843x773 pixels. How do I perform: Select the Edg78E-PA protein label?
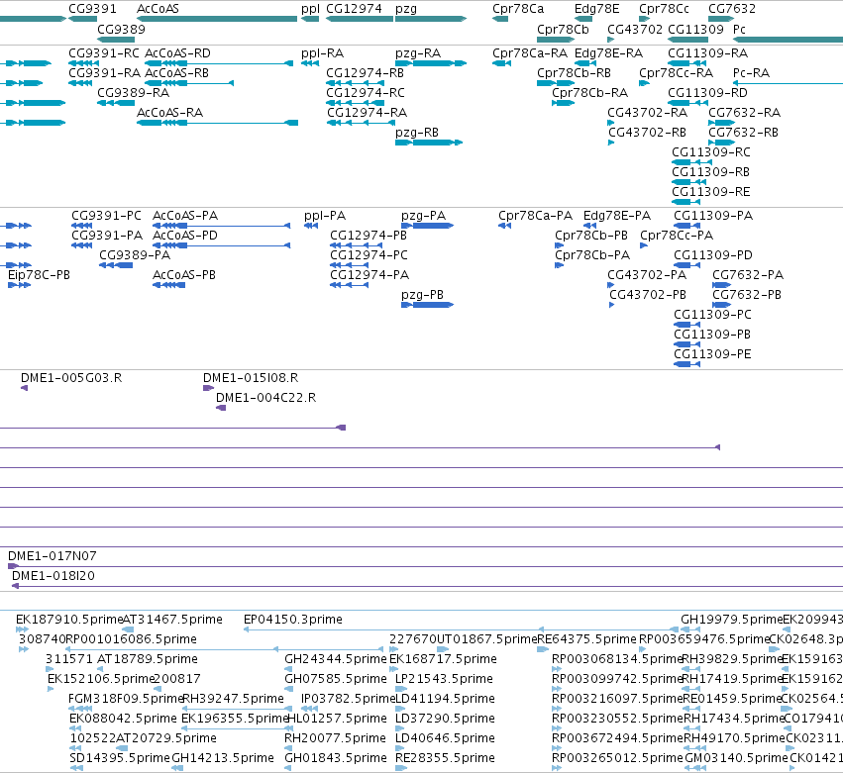[617, 216]
